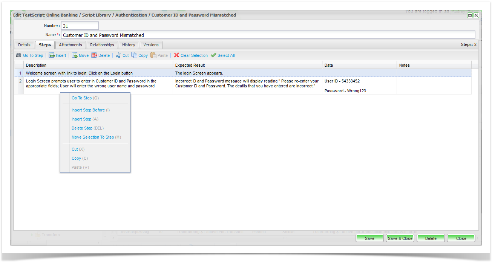The height and width of the screenshot is (264, 495).
Task: Click the Select All green checkmark icon
Action: point(213,55)
